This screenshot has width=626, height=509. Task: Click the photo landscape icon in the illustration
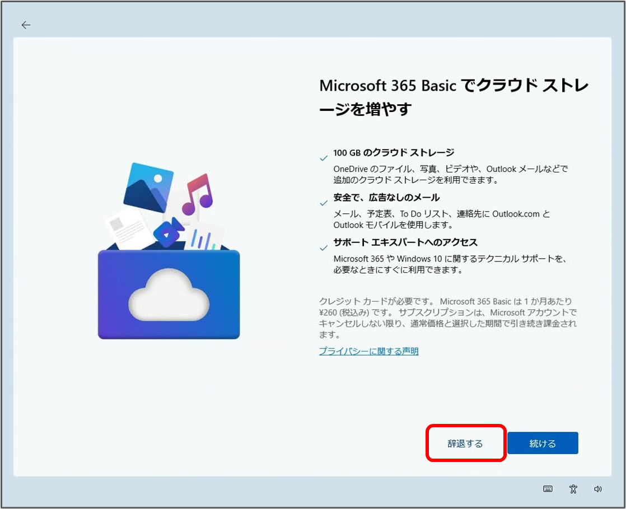(148, 185)
